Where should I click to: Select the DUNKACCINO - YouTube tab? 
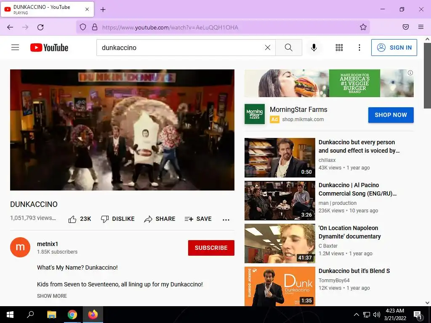click(47, 9)
